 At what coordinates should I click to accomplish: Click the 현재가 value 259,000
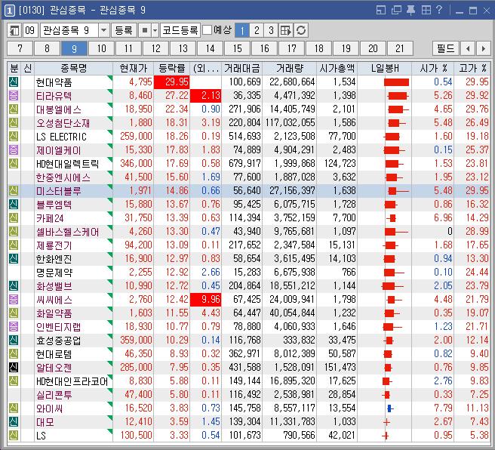[x=136, y=137]
